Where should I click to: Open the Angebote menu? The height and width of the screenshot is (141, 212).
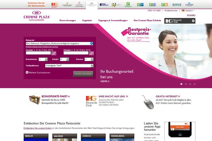87,20
